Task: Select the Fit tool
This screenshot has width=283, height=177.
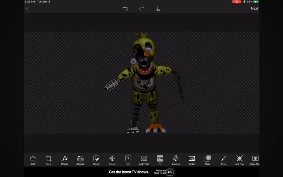Action: click(160, 160)
